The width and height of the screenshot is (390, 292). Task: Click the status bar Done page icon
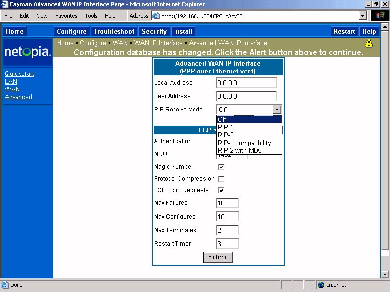tap(4, 285)
